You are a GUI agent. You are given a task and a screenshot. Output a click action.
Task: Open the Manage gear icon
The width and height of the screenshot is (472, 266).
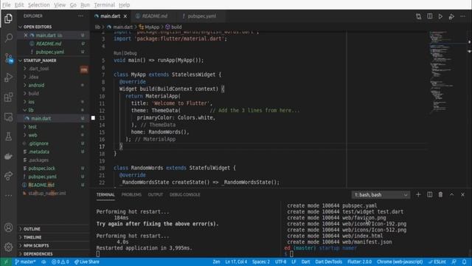coord(8,247)
